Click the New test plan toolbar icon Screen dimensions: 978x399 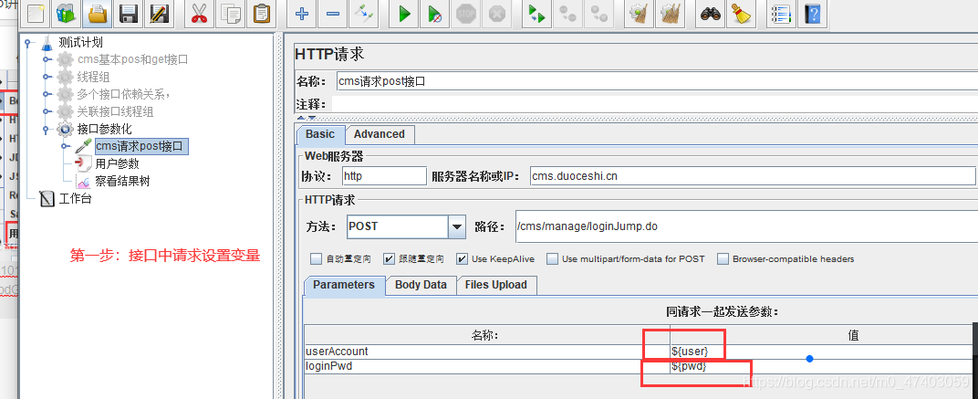point(36,13)
